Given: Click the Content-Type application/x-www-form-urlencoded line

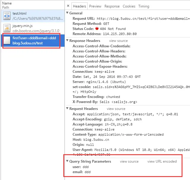Looking at the screenshot, I should coord(118,134).
